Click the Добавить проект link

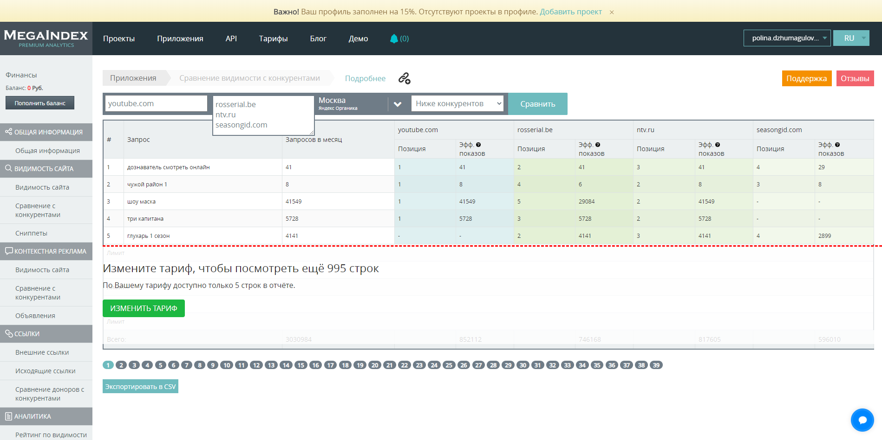point(571,12)
